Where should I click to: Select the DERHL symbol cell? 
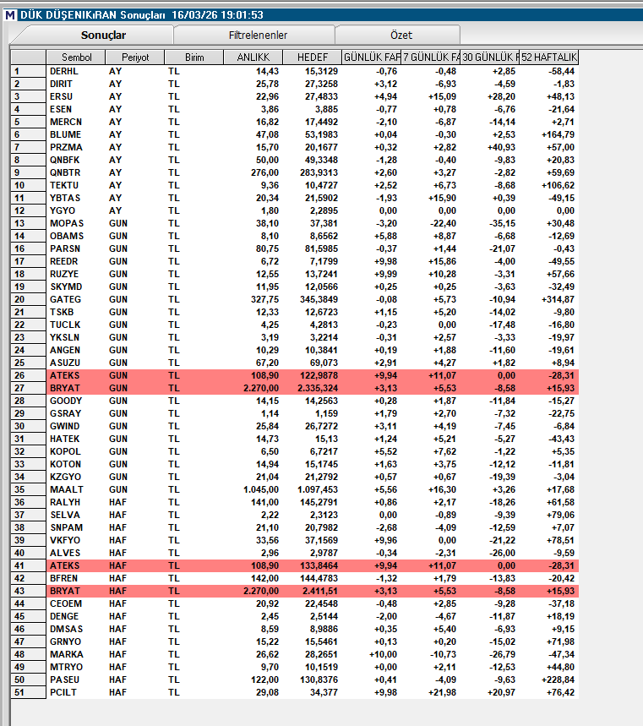[x=76, y=71]
